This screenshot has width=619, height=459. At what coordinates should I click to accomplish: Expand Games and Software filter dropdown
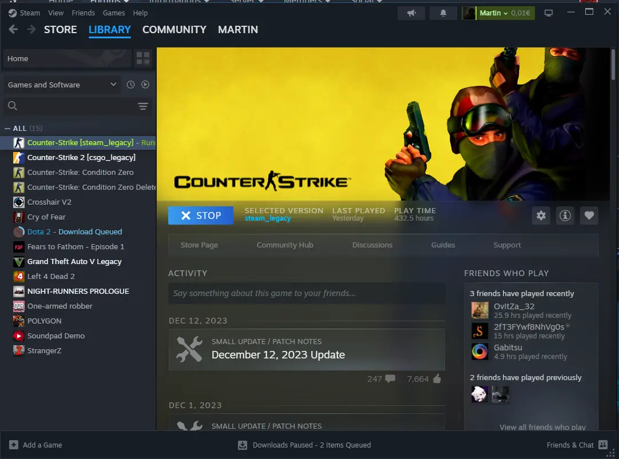(62, 85)
